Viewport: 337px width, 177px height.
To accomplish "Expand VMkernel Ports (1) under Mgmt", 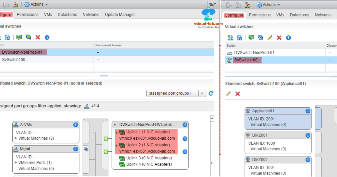I will coord(16,163).
